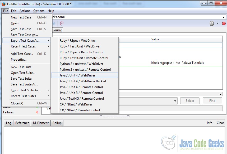Switch to the UI-Element tab
Screen dimensions: 227x154
(x=41, y=123)
